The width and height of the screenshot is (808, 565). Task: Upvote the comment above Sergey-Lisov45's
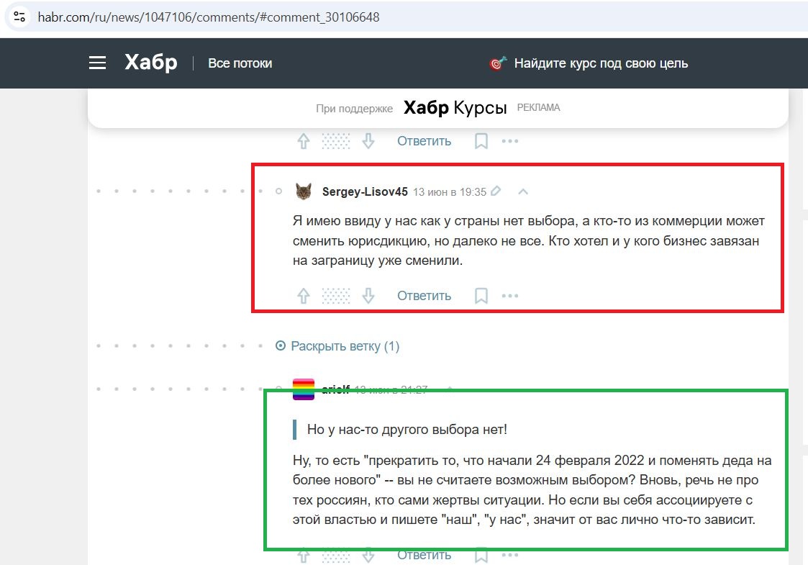point(304,141)
